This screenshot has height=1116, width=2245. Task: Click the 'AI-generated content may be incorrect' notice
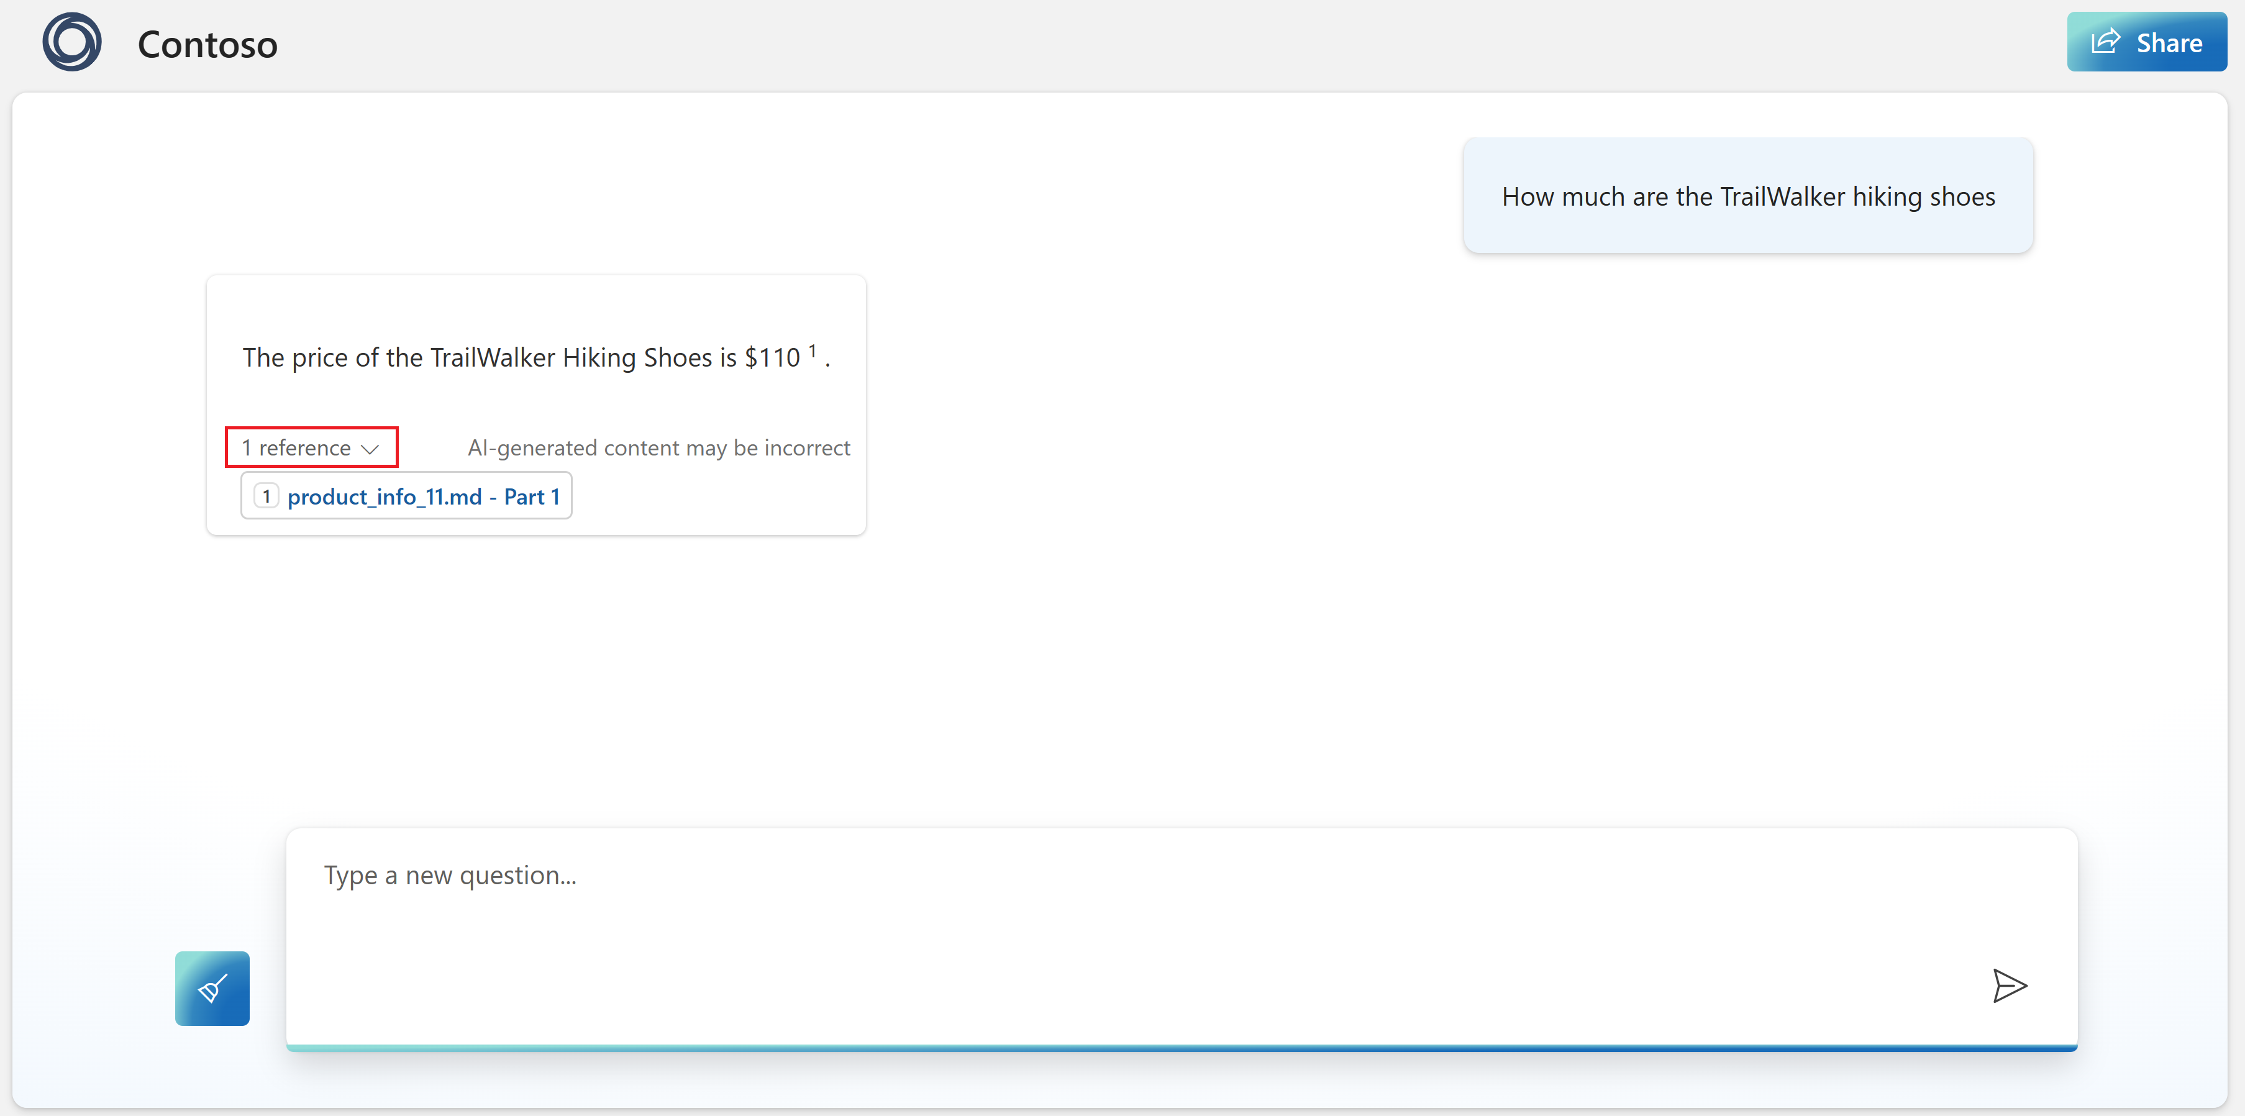point(658,447)
